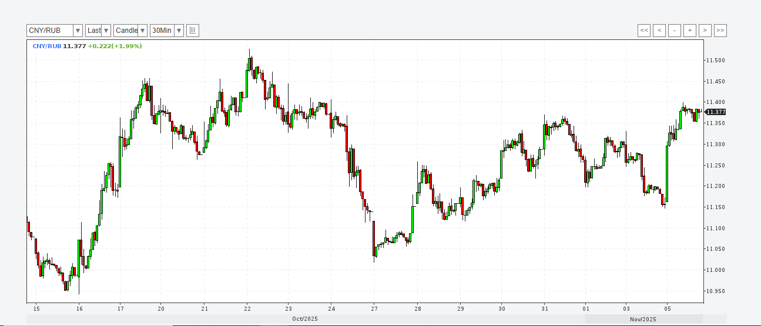Zoom out chart with minus button
The width and height of the screenshot is (761, 326).
point(675,31)
